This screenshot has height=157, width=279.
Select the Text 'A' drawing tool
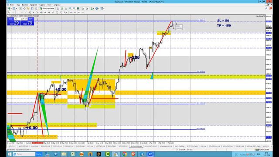click(34, 13)
